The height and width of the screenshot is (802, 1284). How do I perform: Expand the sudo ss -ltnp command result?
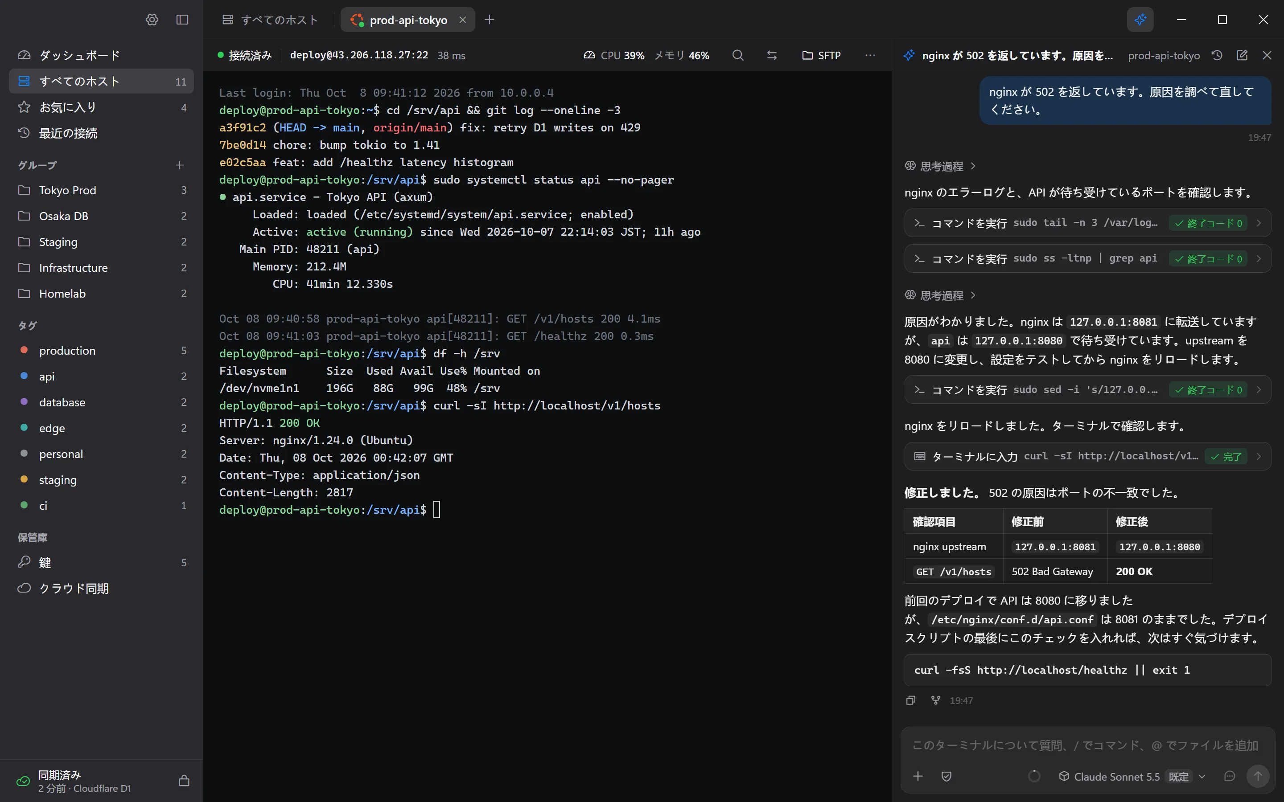click(1087, 258)
